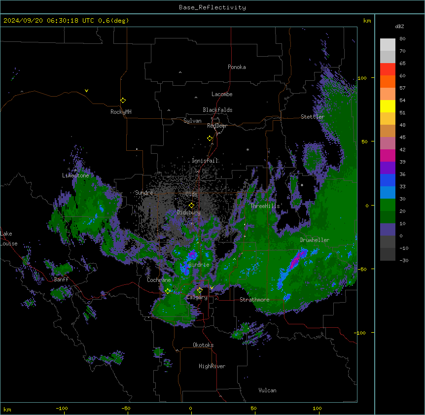The height and width of the screenshot is (415, 425).
Task: Click the Vulcan label
Action: coord(268,390)
